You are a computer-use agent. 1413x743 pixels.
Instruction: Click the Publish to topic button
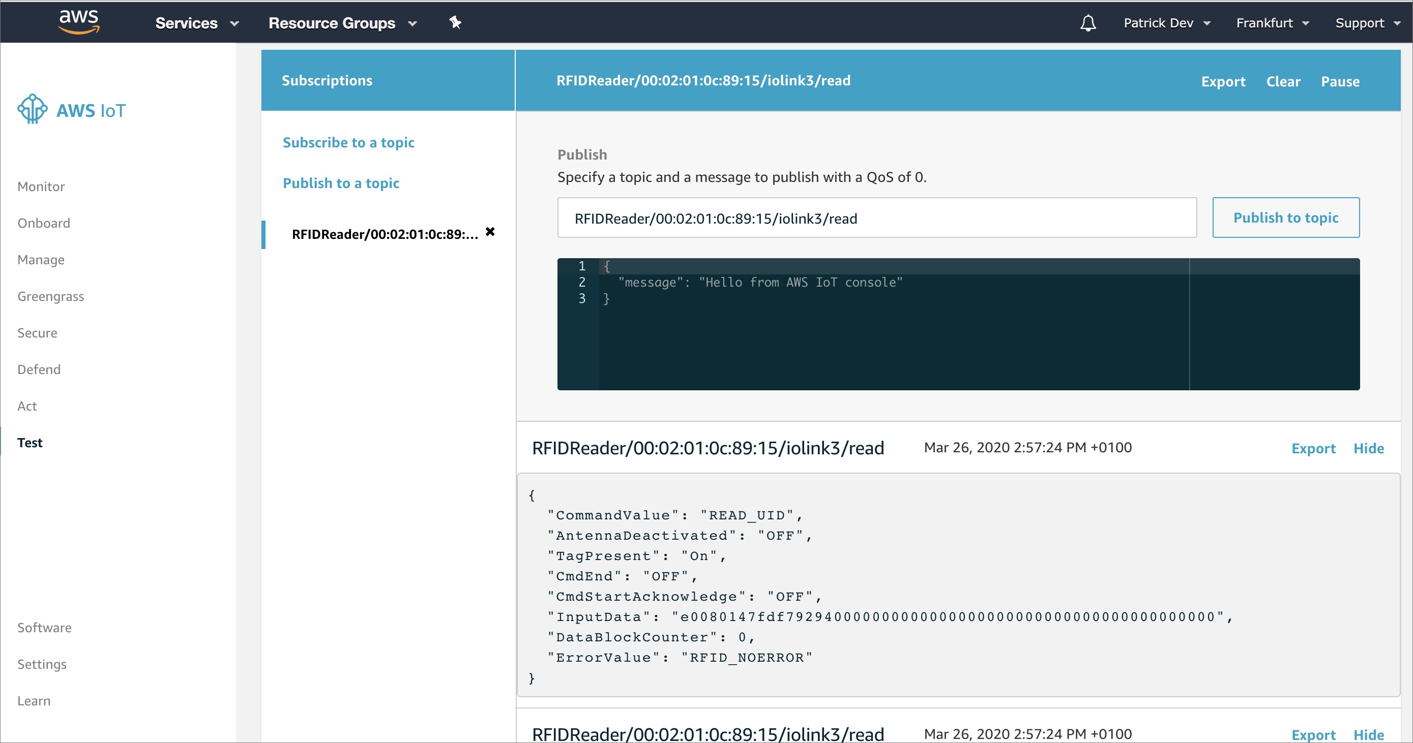click(x=1286, y=218)
